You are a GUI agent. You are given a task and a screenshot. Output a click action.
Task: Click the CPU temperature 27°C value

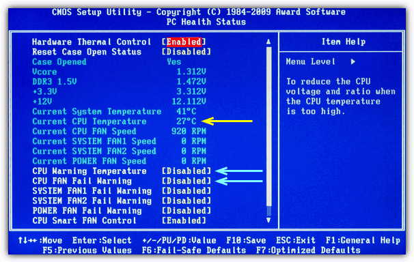pyautogui.click(x=186, y=121)
